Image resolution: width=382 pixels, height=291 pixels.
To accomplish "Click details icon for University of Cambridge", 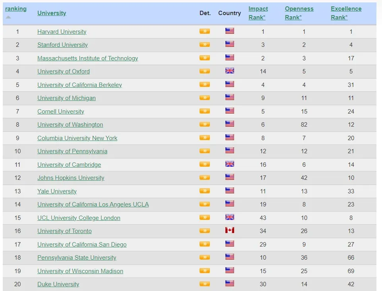I will [205, 164].
